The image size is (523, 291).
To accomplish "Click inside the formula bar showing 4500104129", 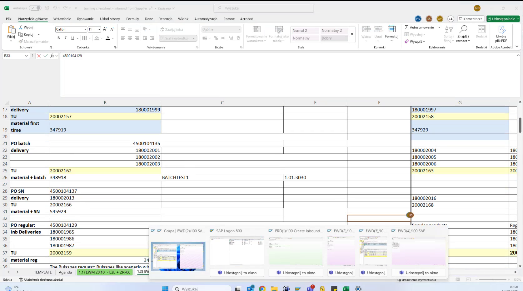I will [x=125, y=56].
